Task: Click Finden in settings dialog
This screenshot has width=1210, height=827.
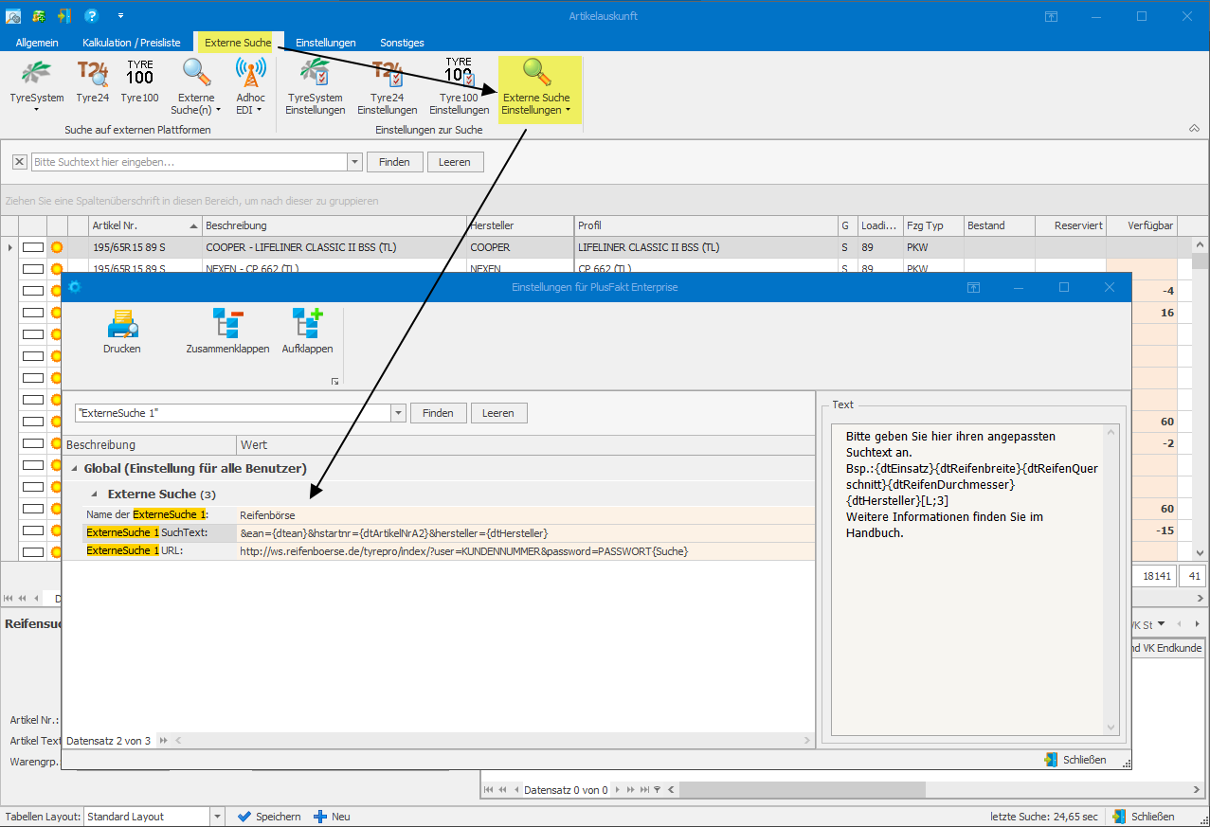Action: (438, 413)
